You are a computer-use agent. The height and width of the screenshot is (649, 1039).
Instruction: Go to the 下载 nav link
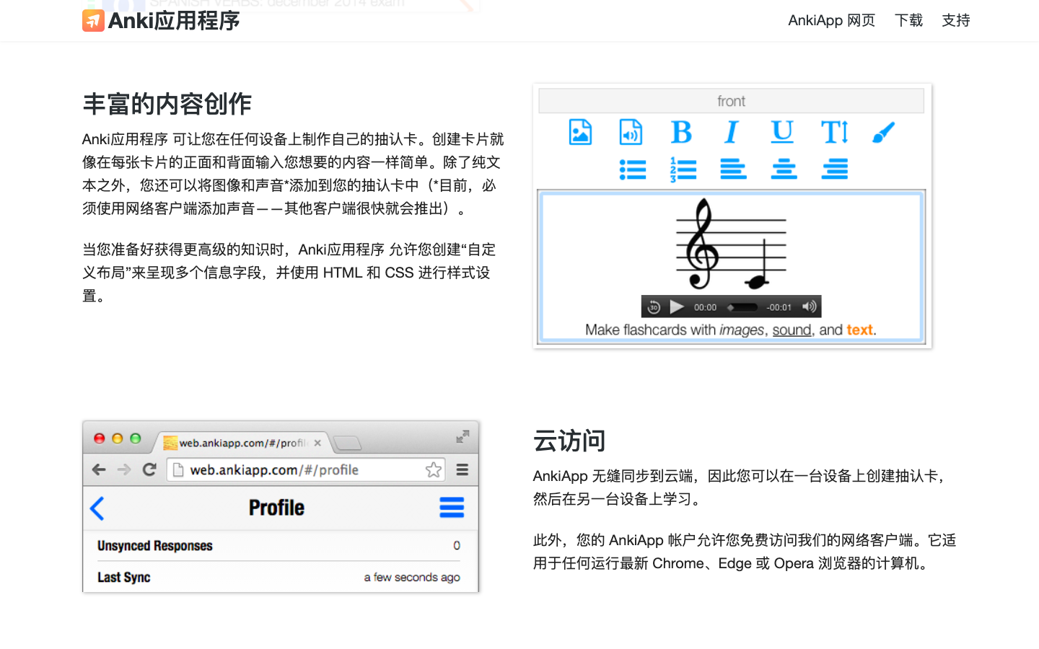pos(908,20)
